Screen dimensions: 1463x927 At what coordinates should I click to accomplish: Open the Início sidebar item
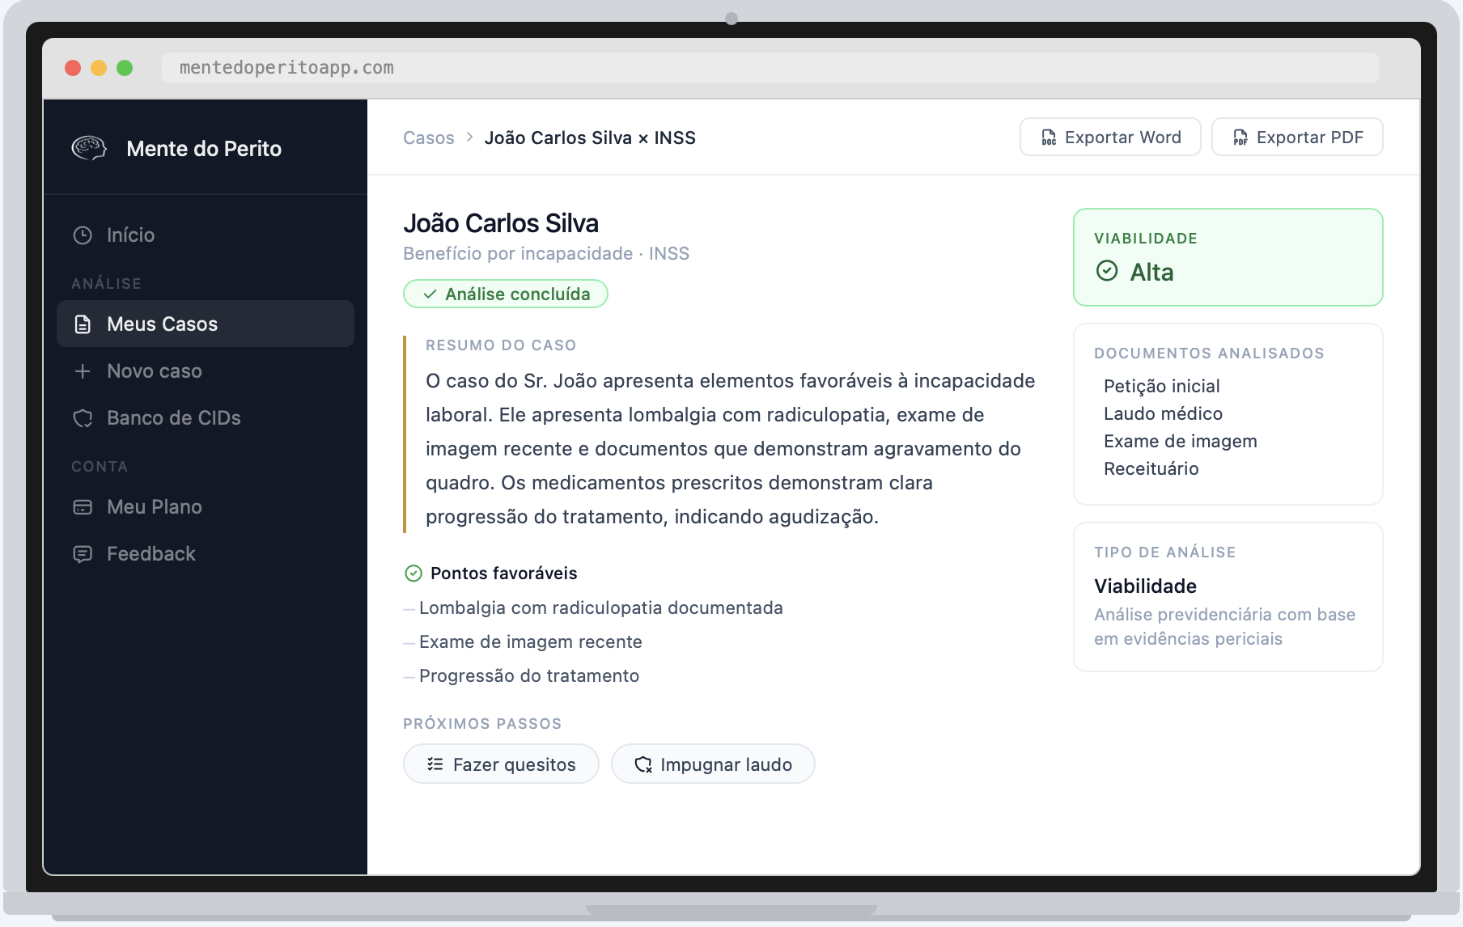[206, 235]
